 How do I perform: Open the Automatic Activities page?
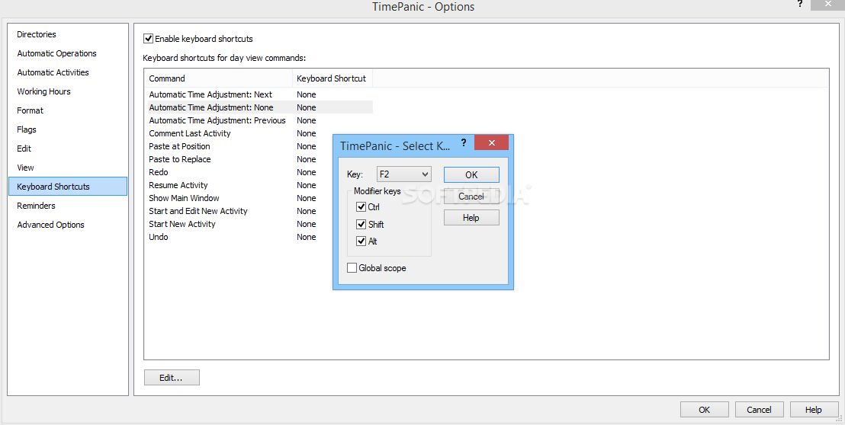[x=68, y=72]
